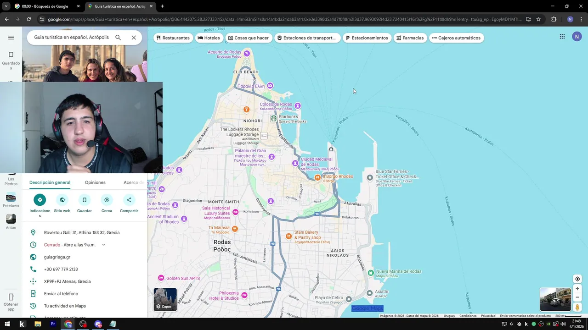This screenshot has height=330, width=588.
Task: Click the Stani Bakery marker
Action: [288, 236]
